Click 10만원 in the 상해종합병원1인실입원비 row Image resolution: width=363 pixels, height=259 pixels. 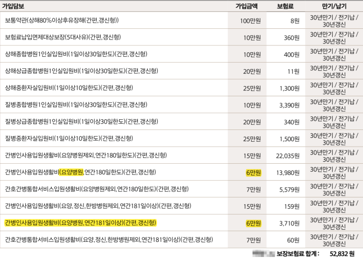252,55
